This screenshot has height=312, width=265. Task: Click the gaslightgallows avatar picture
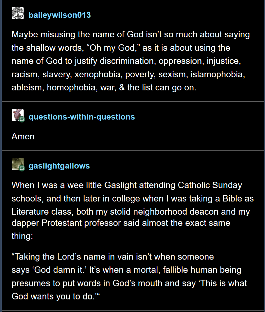[17, 164]
